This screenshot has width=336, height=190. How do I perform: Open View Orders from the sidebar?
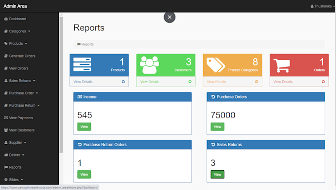tap(19, 68)
